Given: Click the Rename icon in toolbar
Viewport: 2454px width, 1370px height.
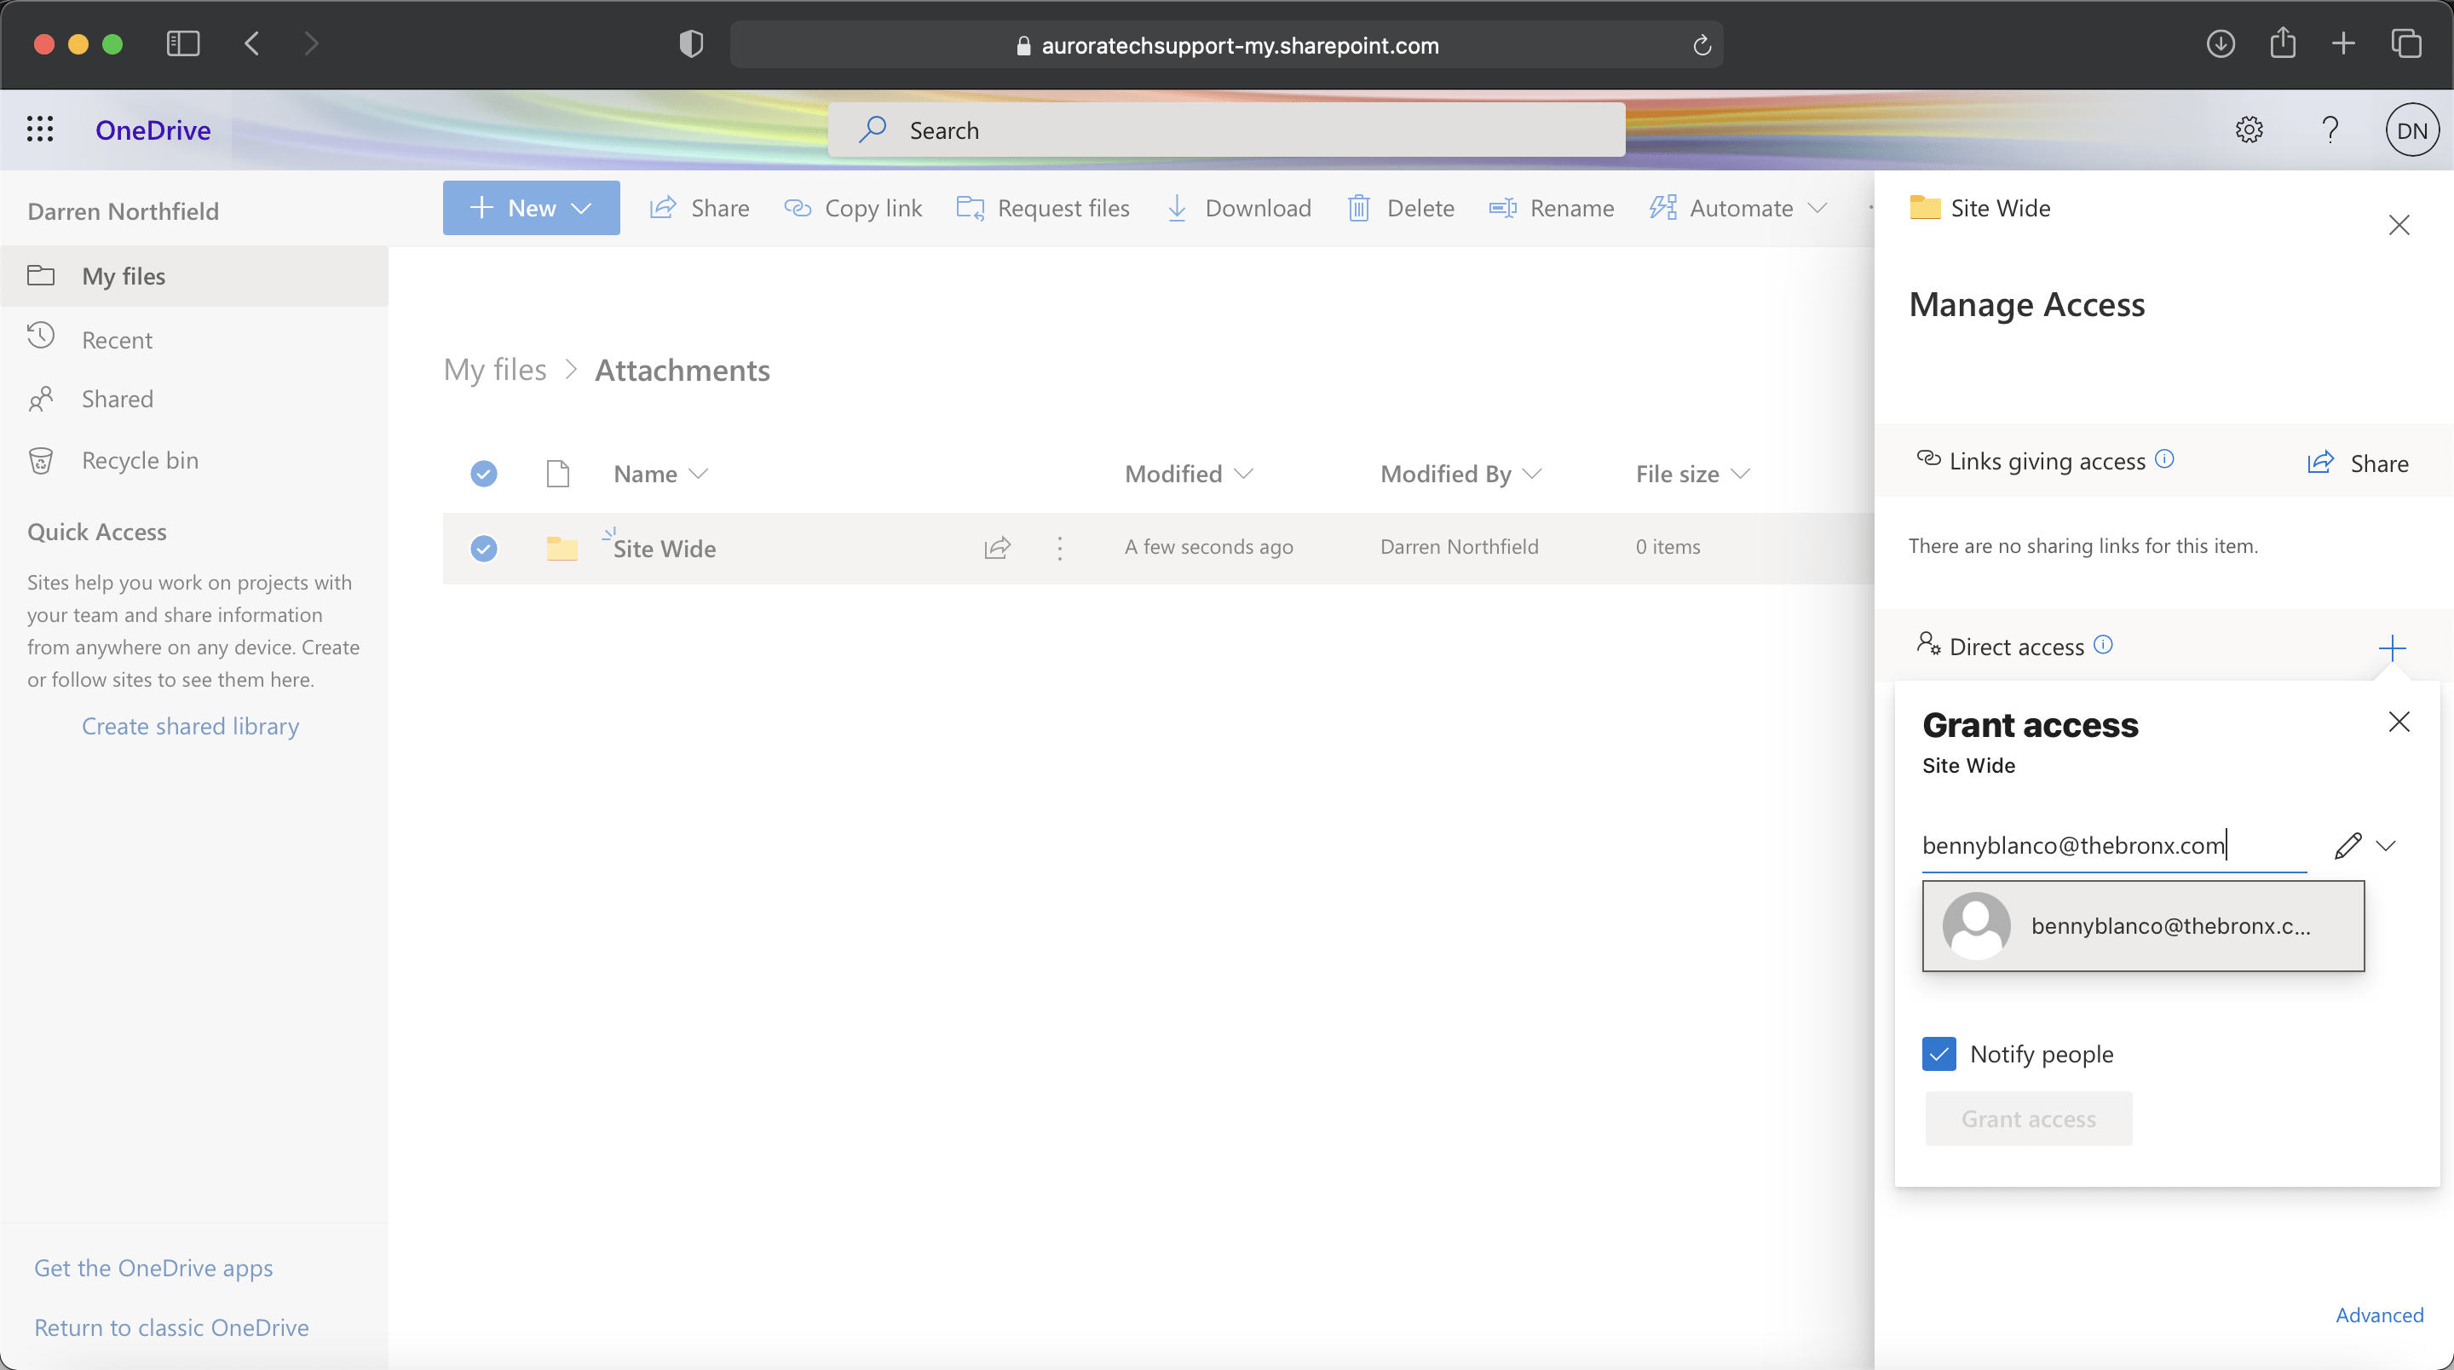Looking at the screenshot, I should click(1503, 207).
